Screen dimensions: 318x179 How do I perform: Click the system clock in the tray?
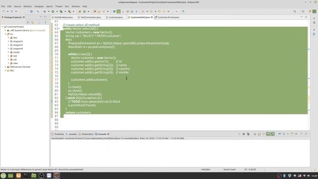(x=315, y=176)
